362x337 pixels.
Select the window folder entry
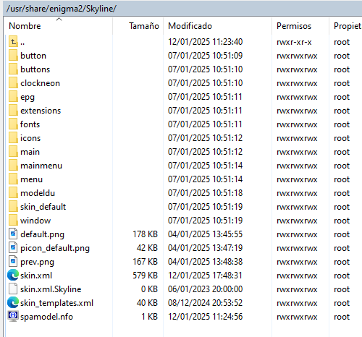(35, 221)
